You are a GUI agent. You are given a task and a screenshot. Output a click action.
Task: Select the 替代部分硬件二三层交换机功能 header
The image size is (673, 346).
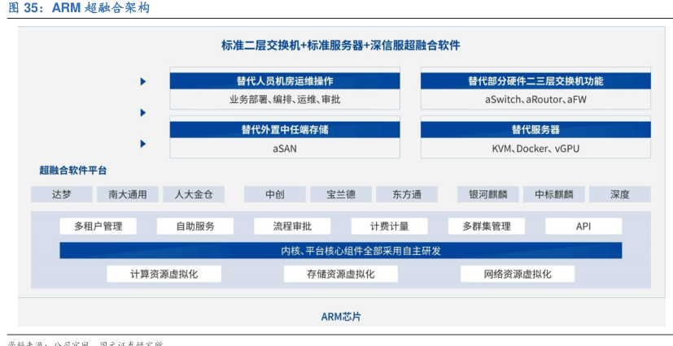pos(535,81)
